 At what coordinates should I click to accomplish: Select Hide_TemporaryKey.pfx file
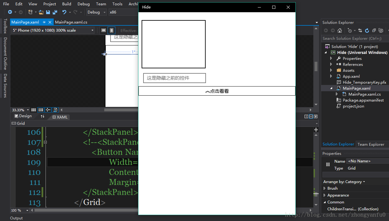(365, 82)
